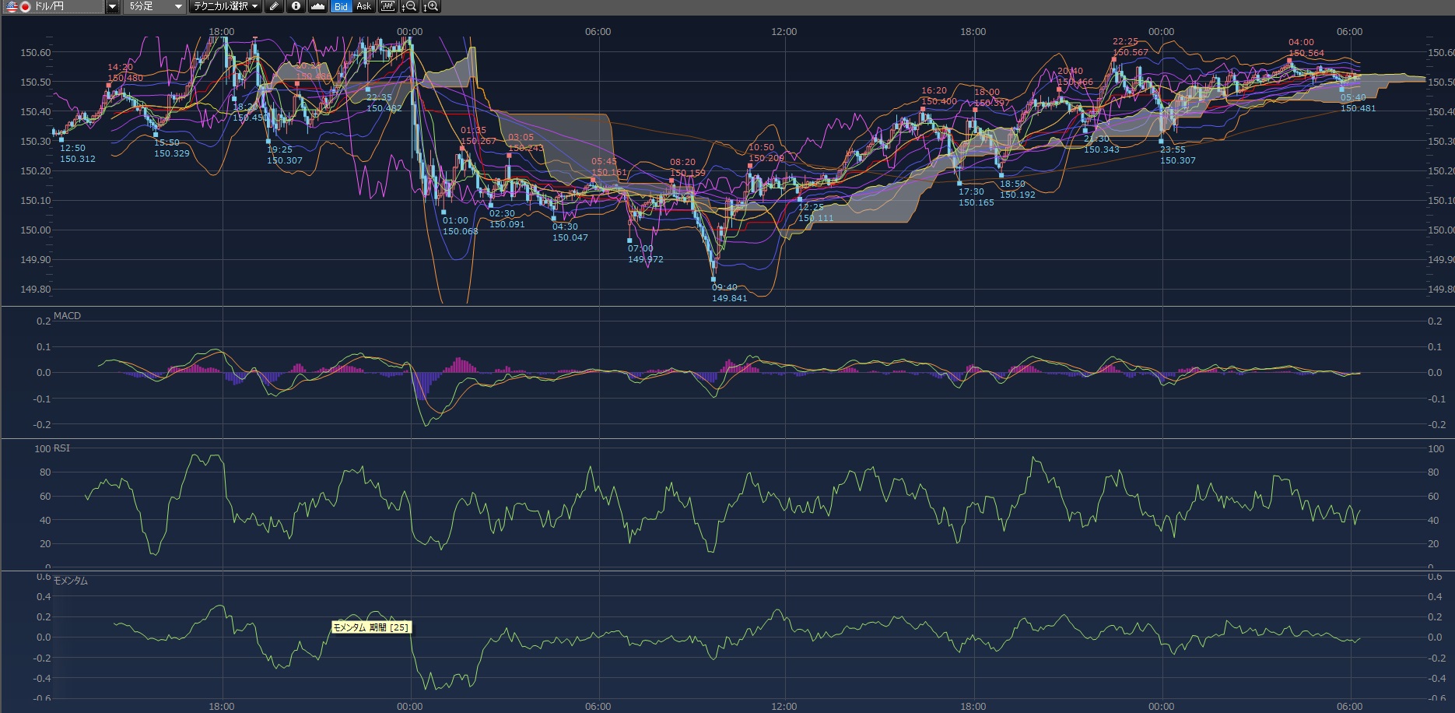Switch price display to Ask
The width and height of the screenshot is (1455, 713).
coord(363,7)
